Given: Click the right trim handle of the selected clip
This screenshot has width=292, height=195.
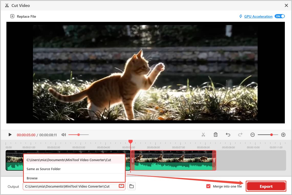Looking at the screenshot, I should coord(214,160).
